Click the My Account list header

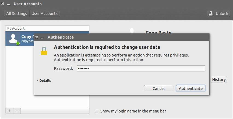point(47,28)
